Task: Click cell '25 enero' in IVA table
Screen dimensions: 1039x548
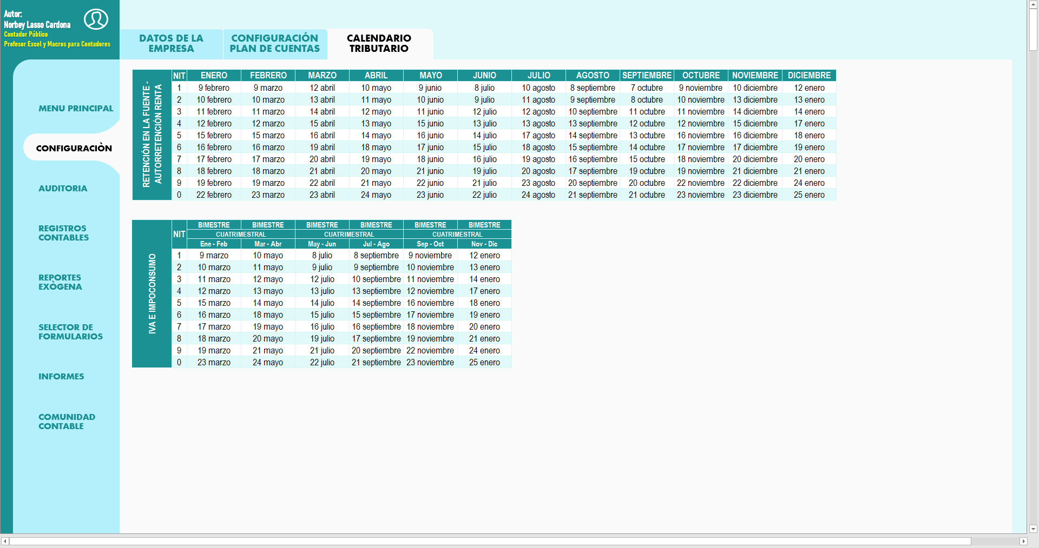Action: 484,362
